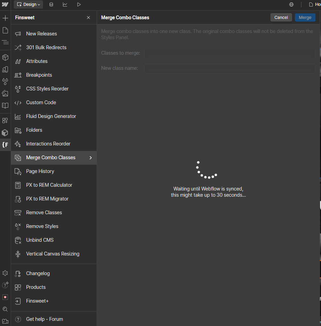This screenshot has width=321, height=326.
Task: Open the Settings gear icon in left rail
Action: pyautogui.click(x=5, y=273)
